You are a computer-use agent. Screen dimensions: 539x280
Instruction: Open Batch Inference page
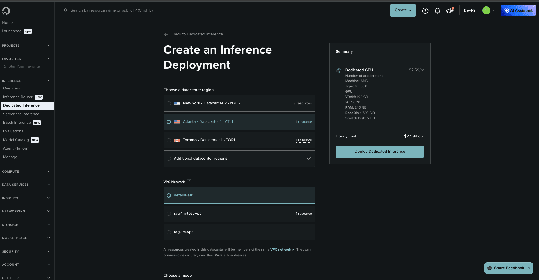point(17,123)
